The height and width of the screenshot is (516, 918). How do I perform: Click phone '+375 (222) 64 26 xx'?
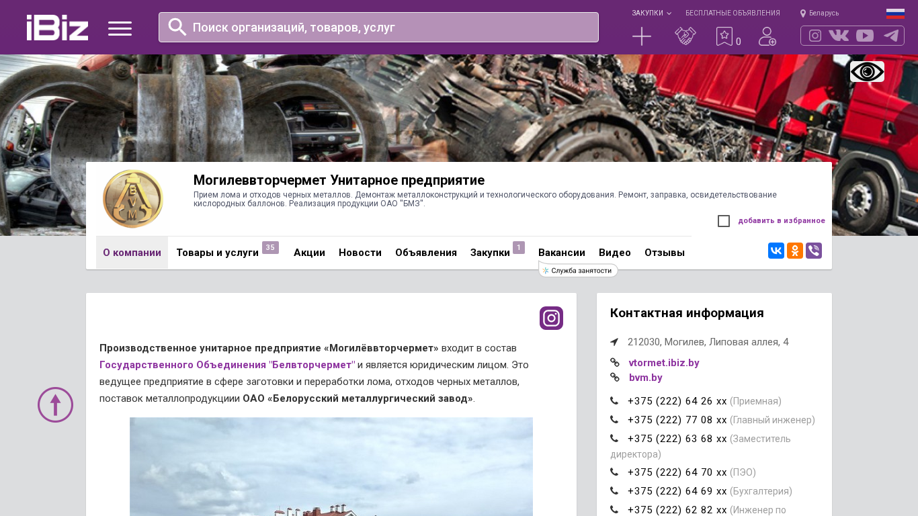coord(677,401)
